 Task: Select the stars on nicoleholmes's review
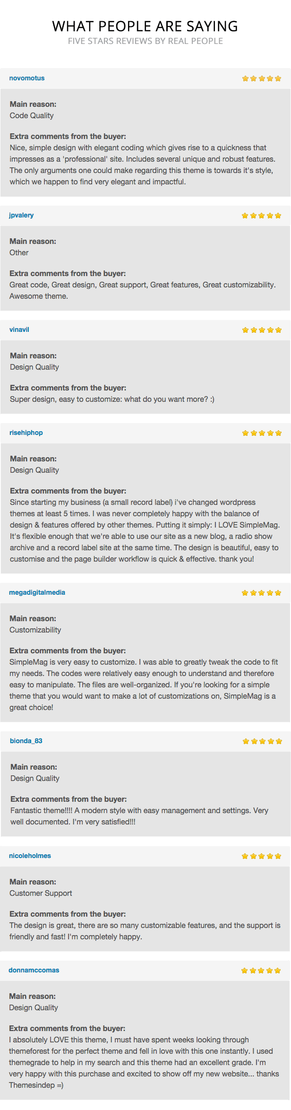pos(261,857)
